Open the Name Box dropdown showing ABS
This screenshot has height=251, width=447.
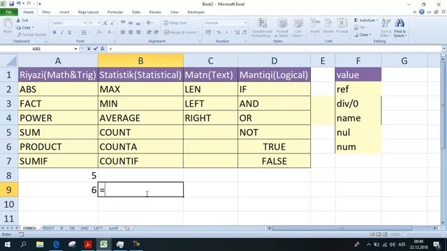75,49
